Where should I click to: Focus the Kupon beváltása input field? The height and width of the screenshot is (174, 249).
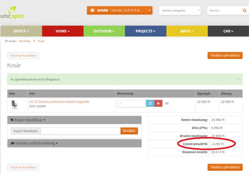pos(80,131)
